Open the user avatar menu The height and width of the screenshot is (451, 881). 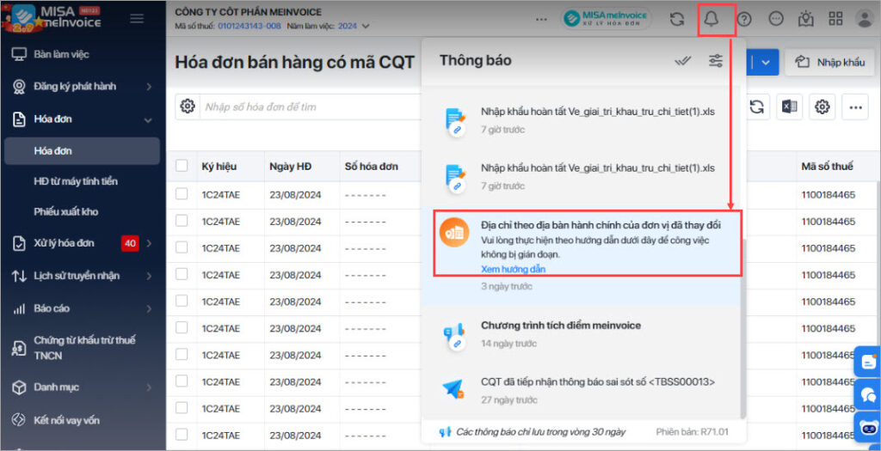tap(864, 19)
